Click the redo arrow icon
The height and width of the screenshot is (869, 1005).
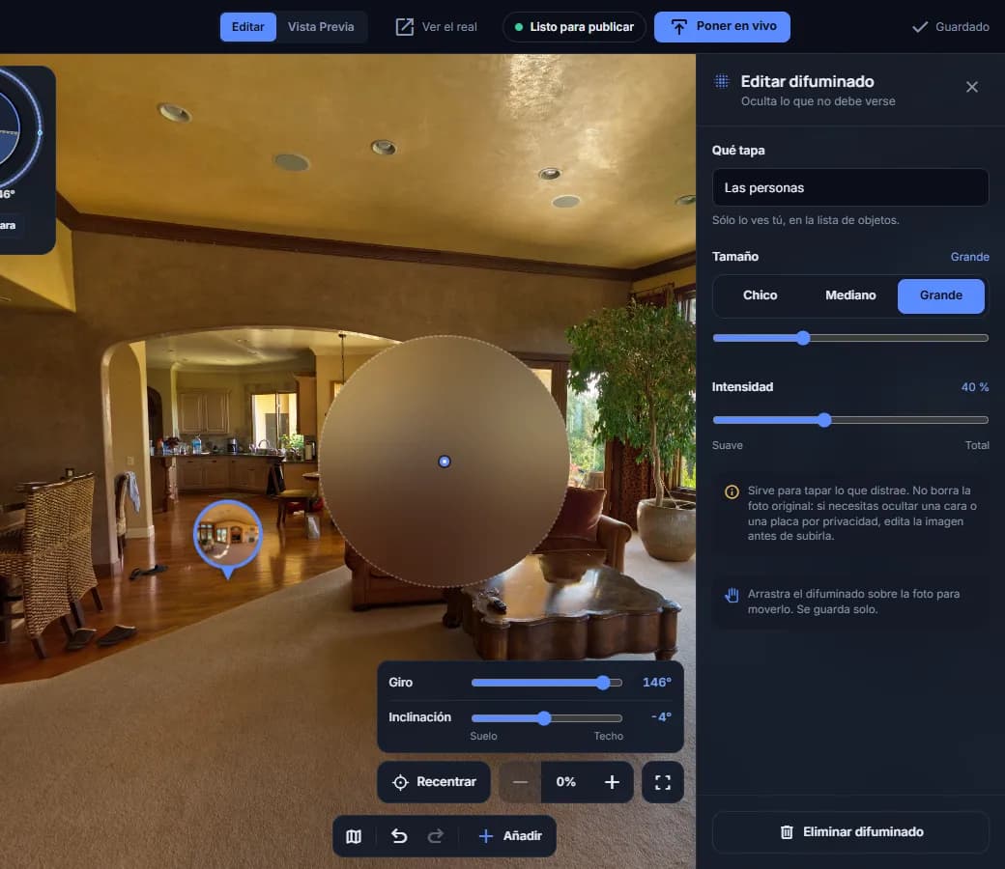tap(435, 836)
